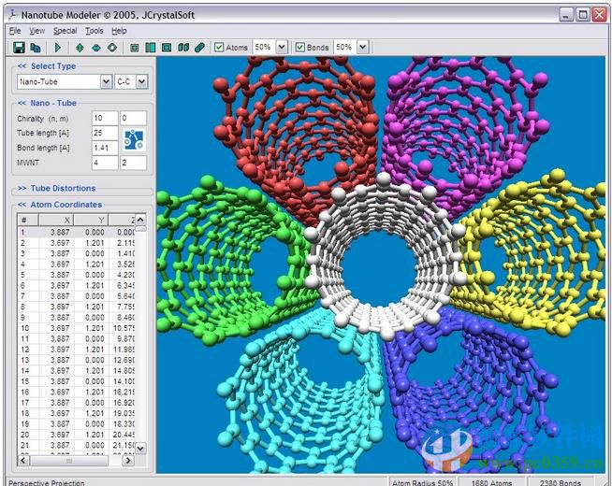Viewport: 612px width, 486px height.
Task: Click the horizontal-arrows diamond toolbar icon
Action: click(x=96, y=48)
